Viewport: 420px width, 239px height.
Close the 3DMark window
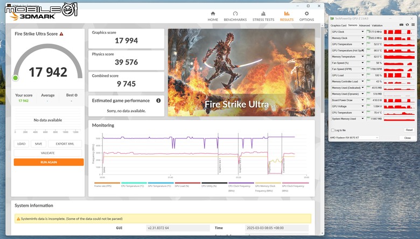[x=319, y=6]
